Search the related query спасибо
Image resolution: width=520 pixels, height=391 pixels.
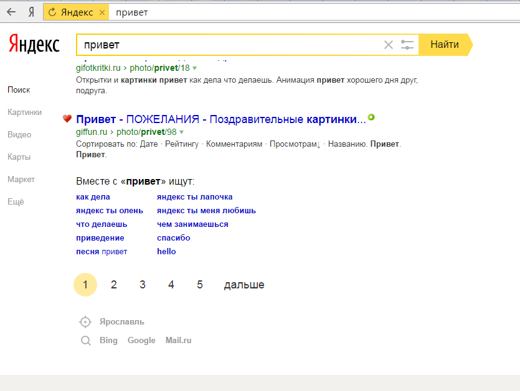point(174,238)
